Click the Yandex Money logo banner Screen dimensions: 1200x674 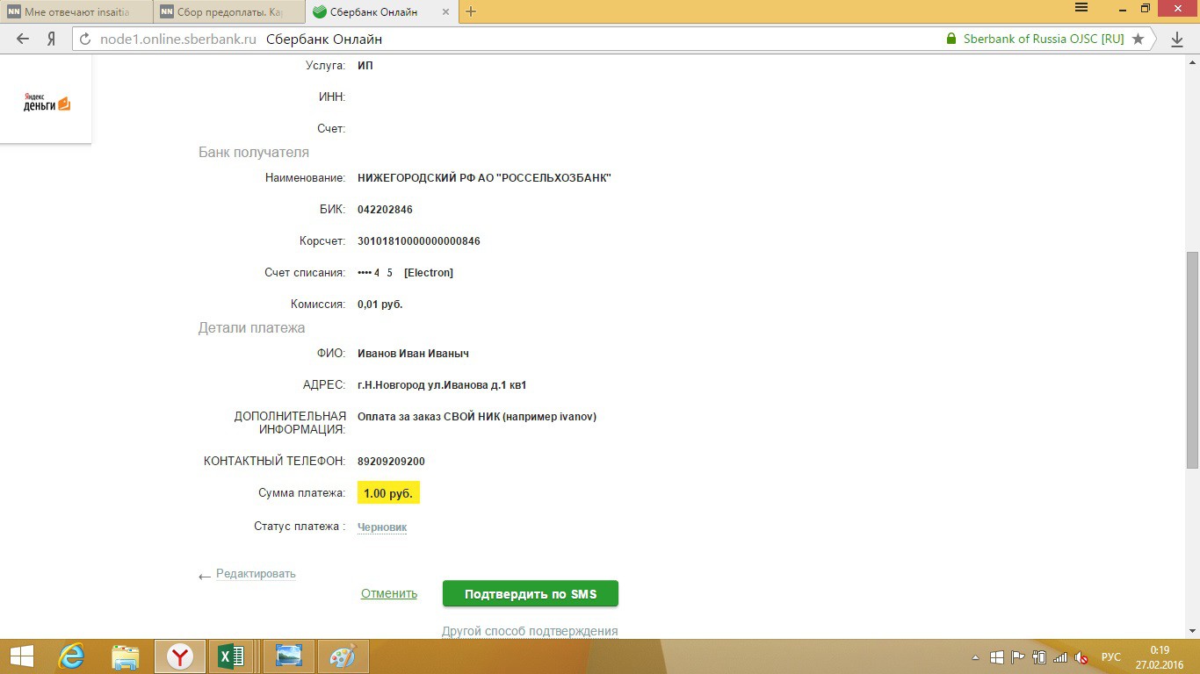(46, 101)
